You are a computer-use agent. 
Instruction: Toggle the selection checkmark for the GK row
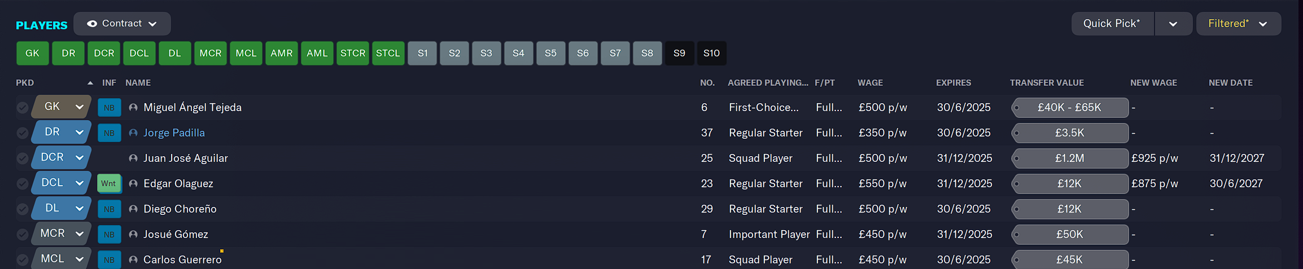pos(23,108)
